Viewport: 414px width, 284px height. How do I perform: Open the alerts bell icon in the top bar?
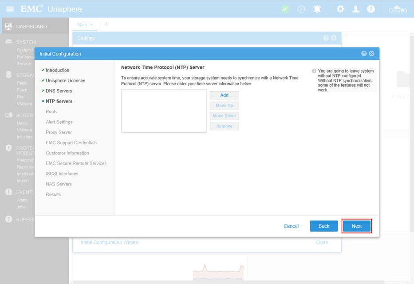coord(317,9)
